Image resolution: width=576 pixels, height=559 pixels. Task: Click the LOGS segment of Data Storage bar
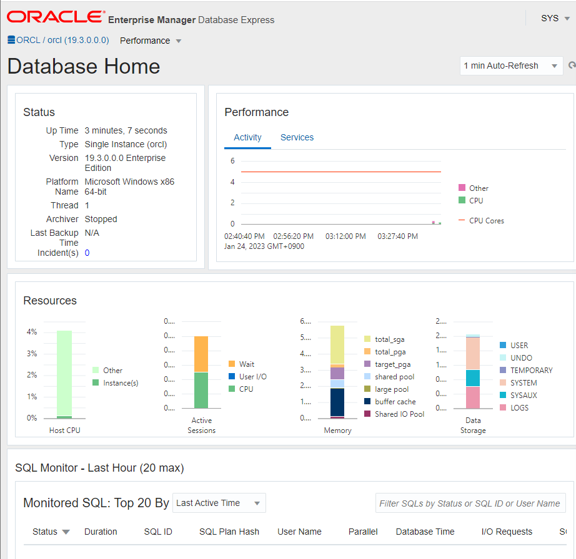[473, 397]
